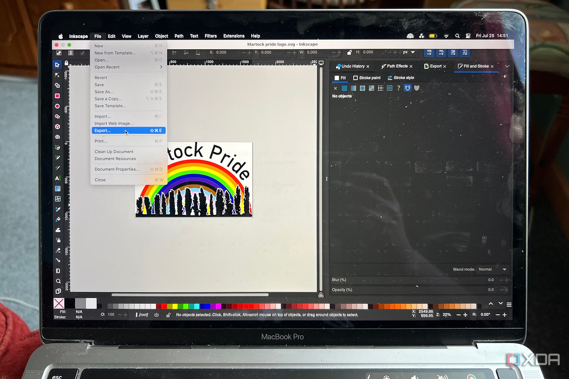
Task: Toggle scale stroke width when scaling
Action: point(429,53)
